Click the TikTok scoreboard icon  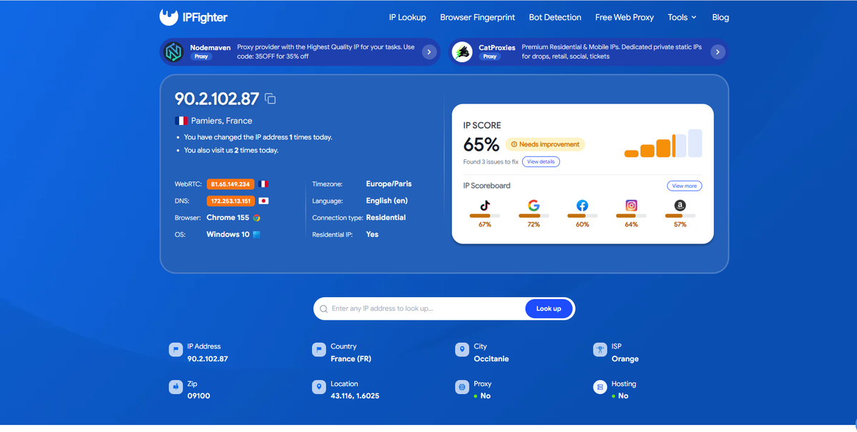484,205
